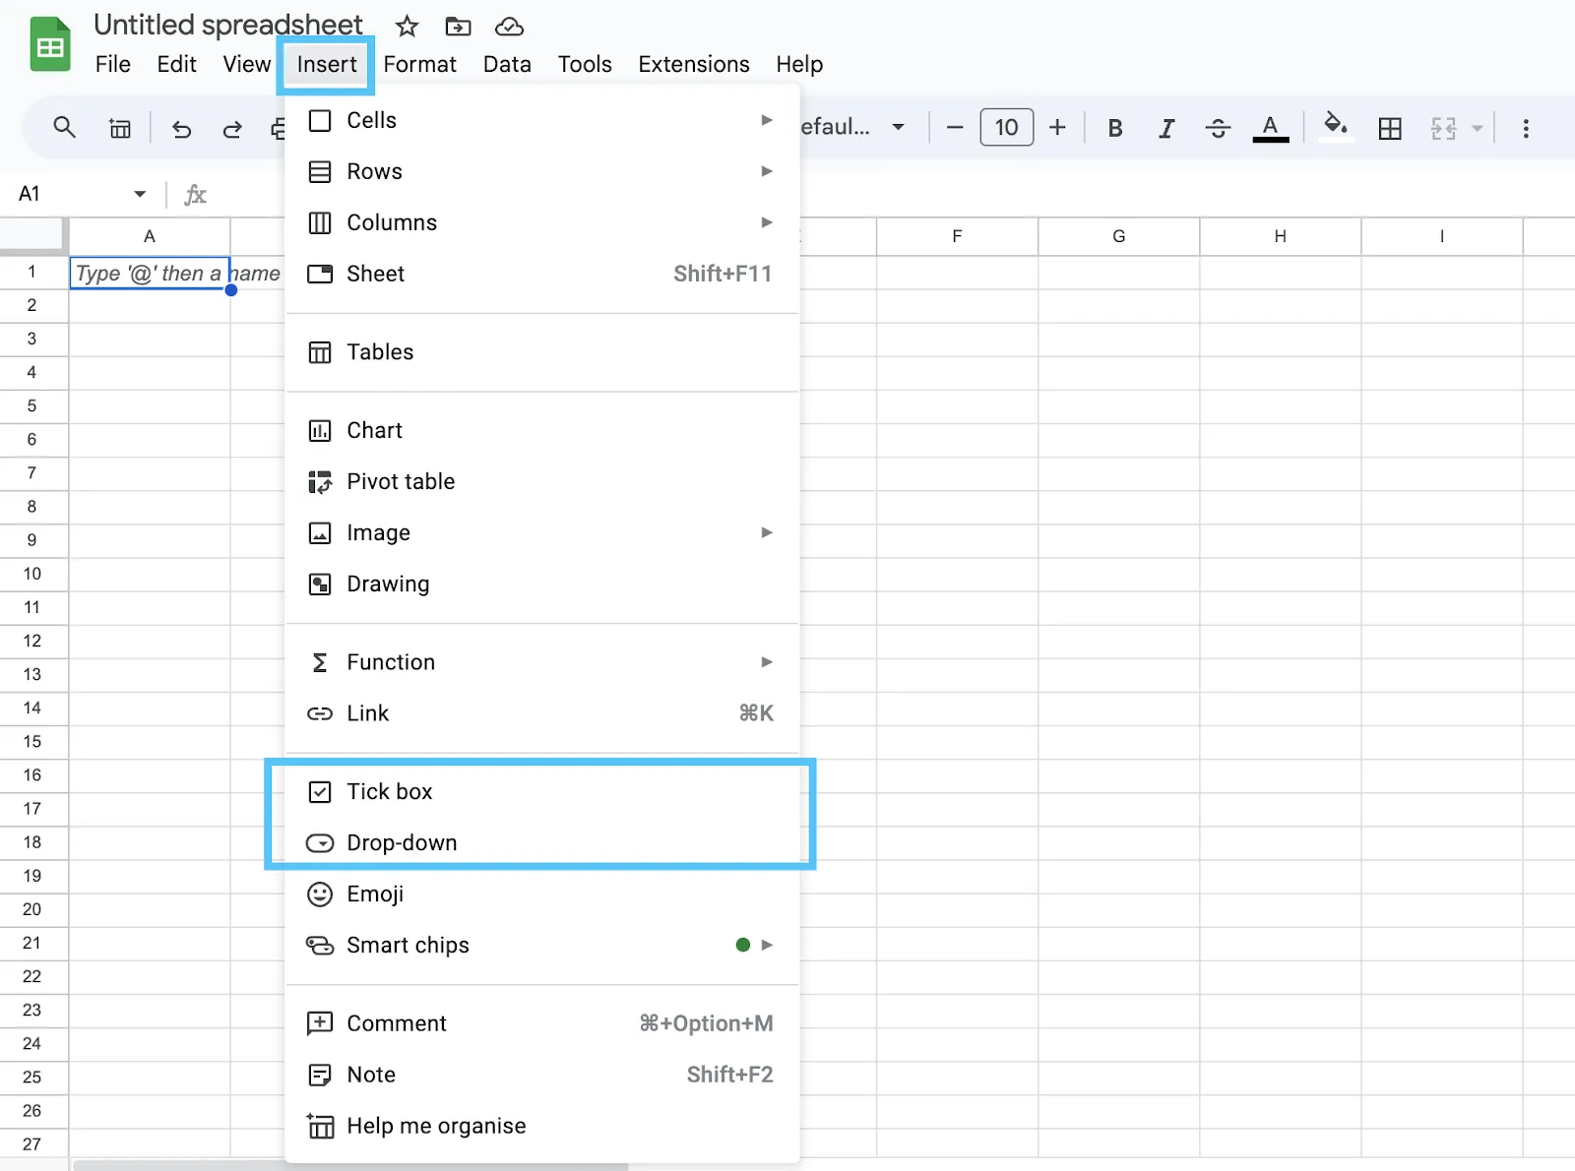Choose Tables from the Insert menu

pos(542,352)
